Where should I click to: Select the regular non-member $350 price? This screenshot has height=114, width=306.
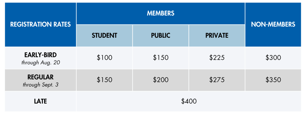click(x=273, y=80)
